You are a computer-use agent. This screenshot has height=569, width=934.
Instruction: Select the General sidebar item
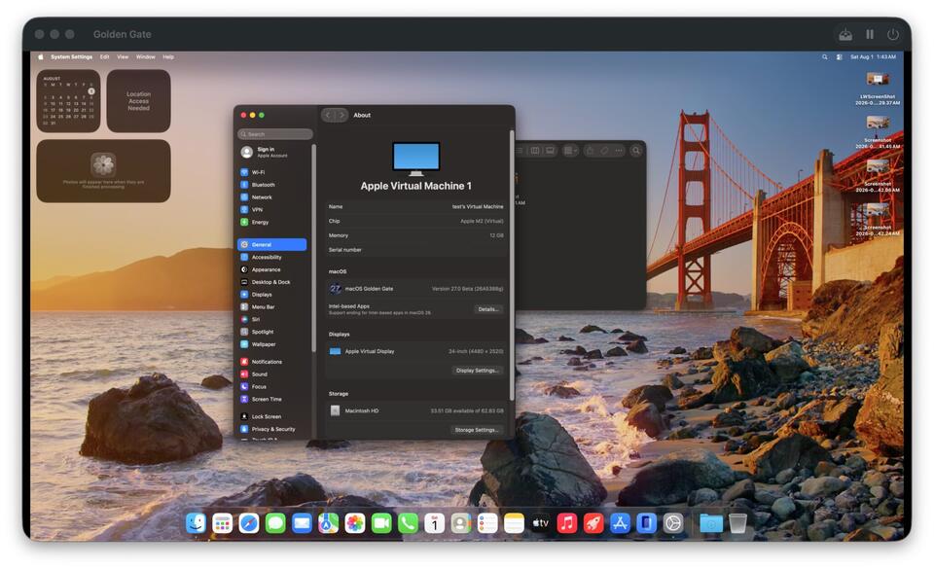pos(272,245)
